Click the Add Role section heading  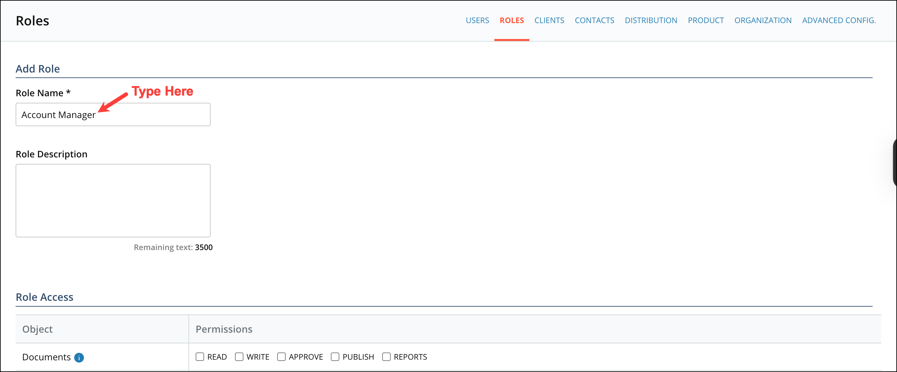[37, 69]
